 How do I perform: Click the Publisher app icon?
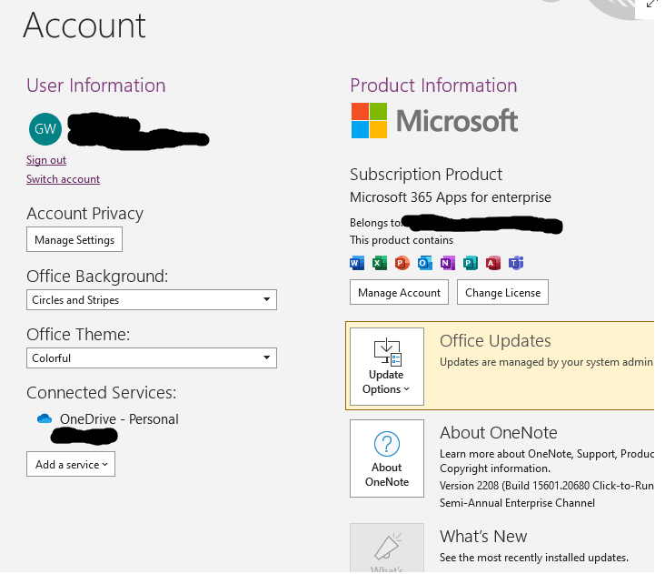471,263
